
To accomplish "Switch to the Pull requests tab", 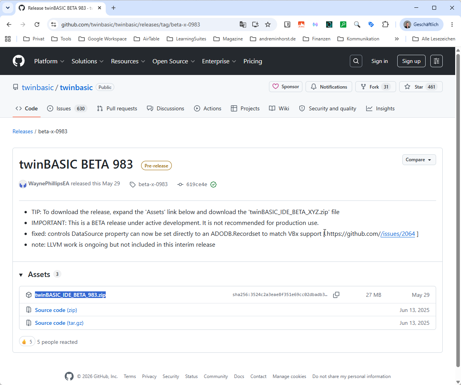I will (x=117, y=108).
